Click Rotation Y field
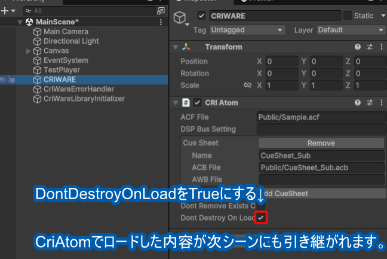 (x=326, y=74)
